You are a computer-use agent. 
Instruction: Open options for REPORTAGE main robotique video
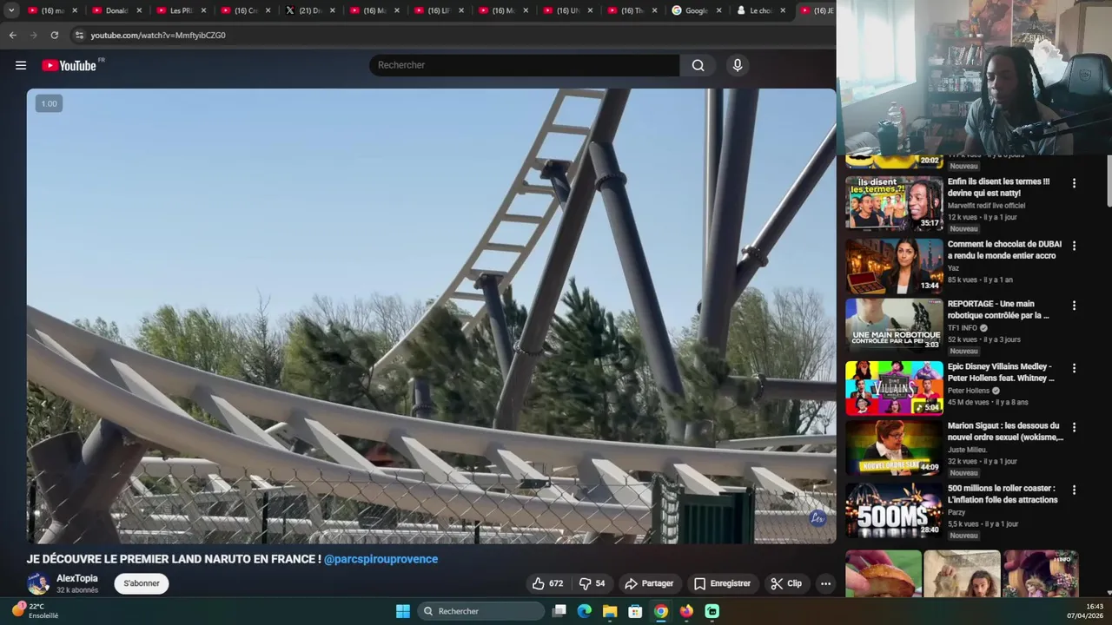(1074, 306)
